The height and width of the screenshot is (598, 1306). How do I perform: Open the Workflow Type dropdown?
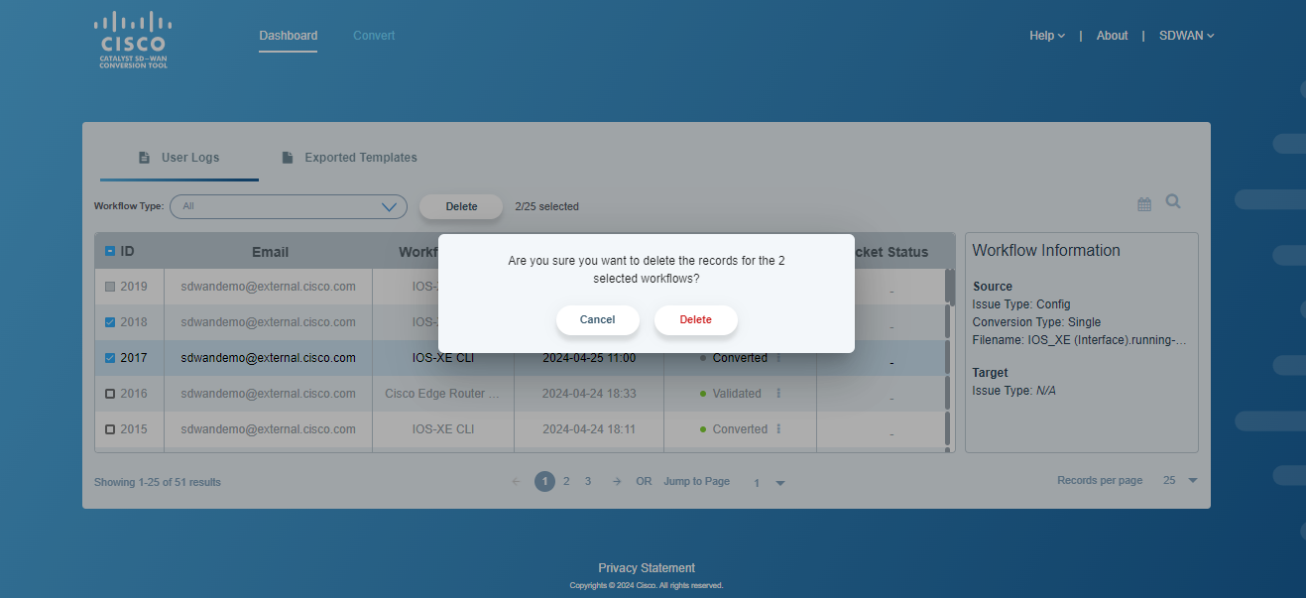[x=289, y=206]
